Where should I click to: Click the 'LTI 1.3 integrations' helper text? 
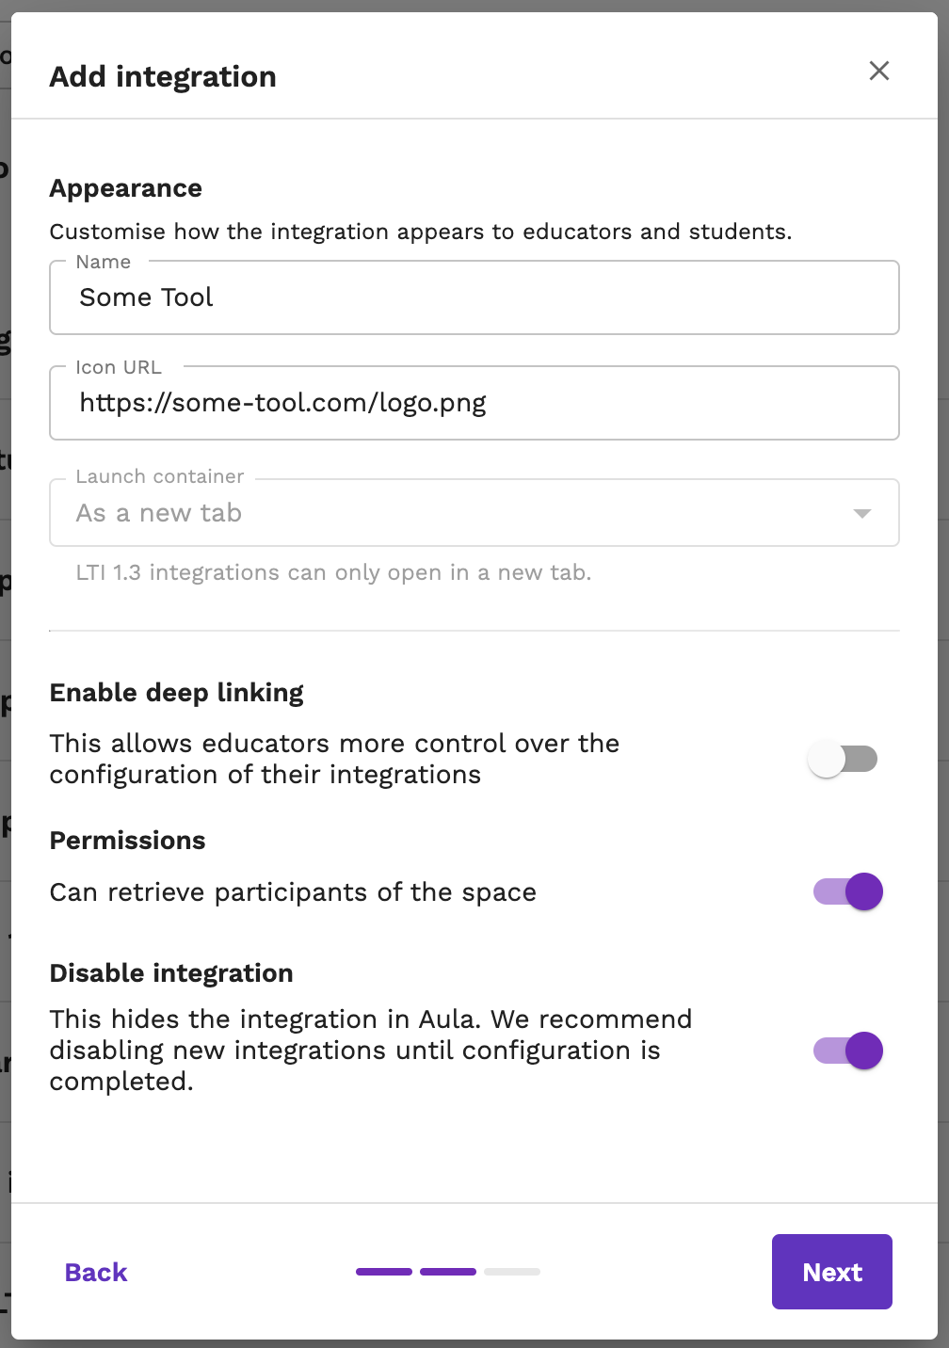click(333, 572)
